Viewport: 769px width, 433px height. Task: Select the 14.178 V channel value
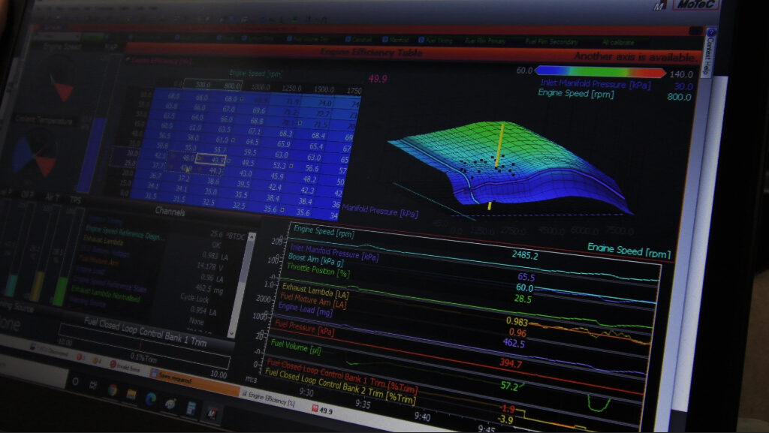(211, 266)
